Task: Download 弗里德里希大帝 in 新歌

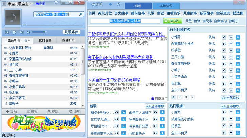Action: [123, 133]
